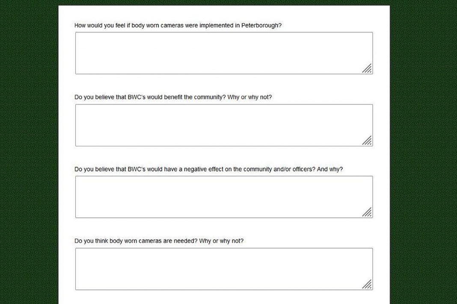The image size is (457, 304).
Task: Click the Peterborough implementation answer text box
Action: coord(224,53)
